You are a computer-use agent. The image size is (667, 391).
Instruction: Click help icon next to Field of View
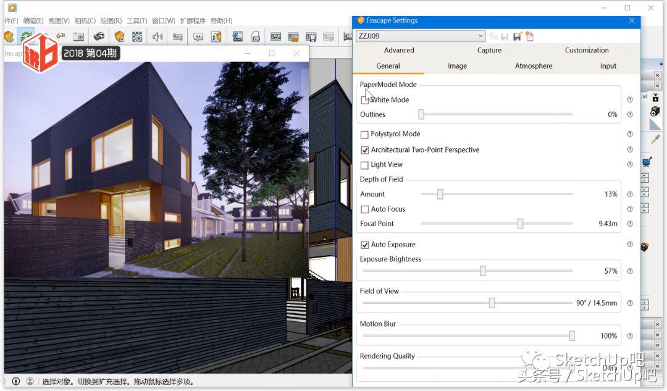point(630,303)
